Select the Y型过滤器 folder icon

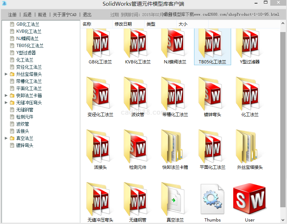[x=250, y=44]
